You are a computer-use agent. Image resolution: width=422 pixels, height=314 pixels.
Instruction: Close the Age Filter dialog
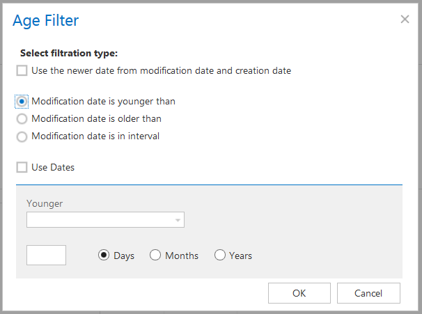click(x=405, y=19)
